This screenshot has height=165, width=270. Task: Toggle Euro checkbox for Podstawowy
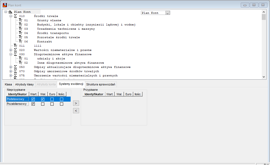[x=52, y=99]
